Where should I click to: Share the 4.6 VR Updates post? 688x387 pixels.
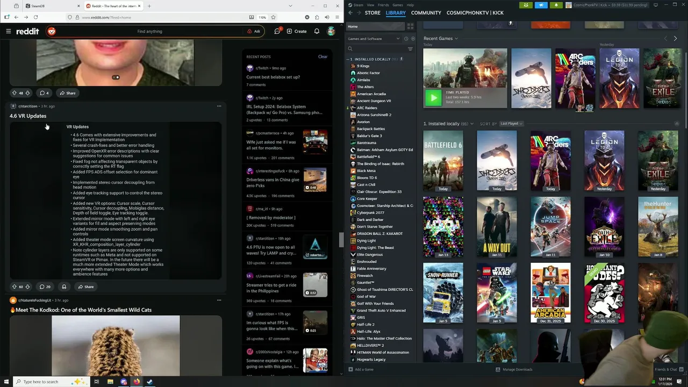pos(85,286)
